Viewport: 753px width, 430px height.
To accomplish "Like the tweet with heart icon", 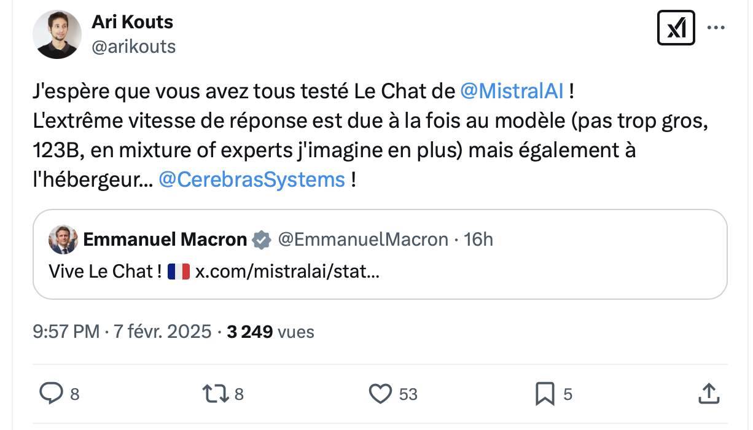I will tap(380, 393).
